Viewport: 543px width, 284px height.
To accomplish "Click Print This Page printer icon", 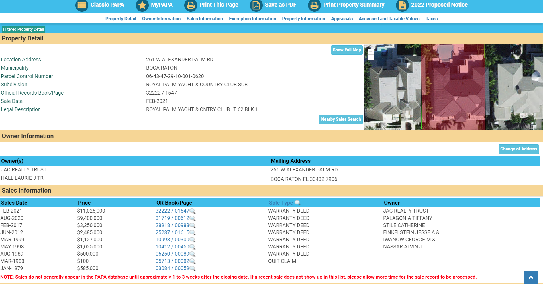I will point(191,5).
